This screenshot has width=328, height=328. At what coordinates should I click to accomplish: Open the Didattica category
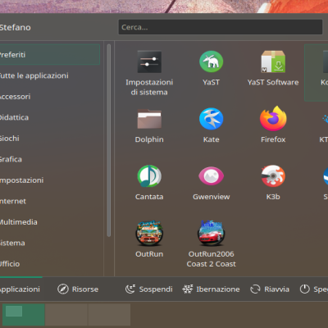[x=50, y=117]
